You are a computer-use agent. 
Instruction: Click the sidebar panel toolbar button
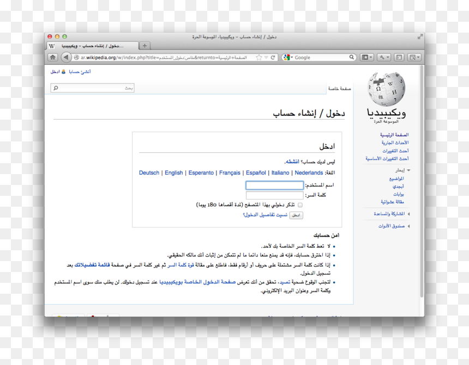[399, 57]
